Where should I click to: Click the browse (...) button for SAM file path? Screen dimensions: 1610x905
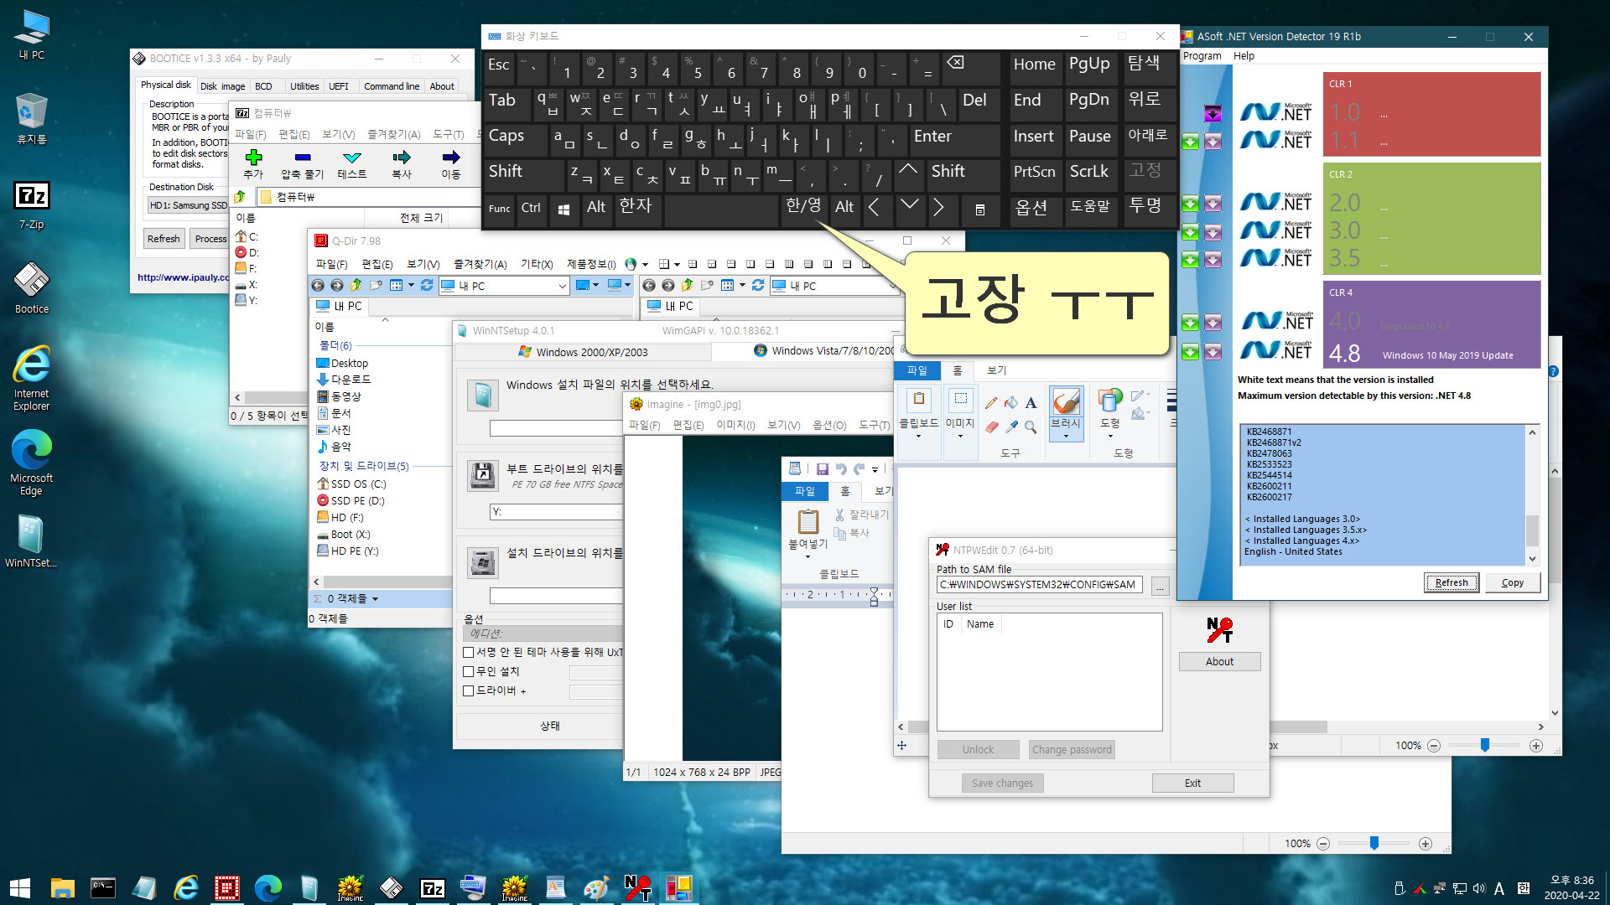tap(1161, 586)
